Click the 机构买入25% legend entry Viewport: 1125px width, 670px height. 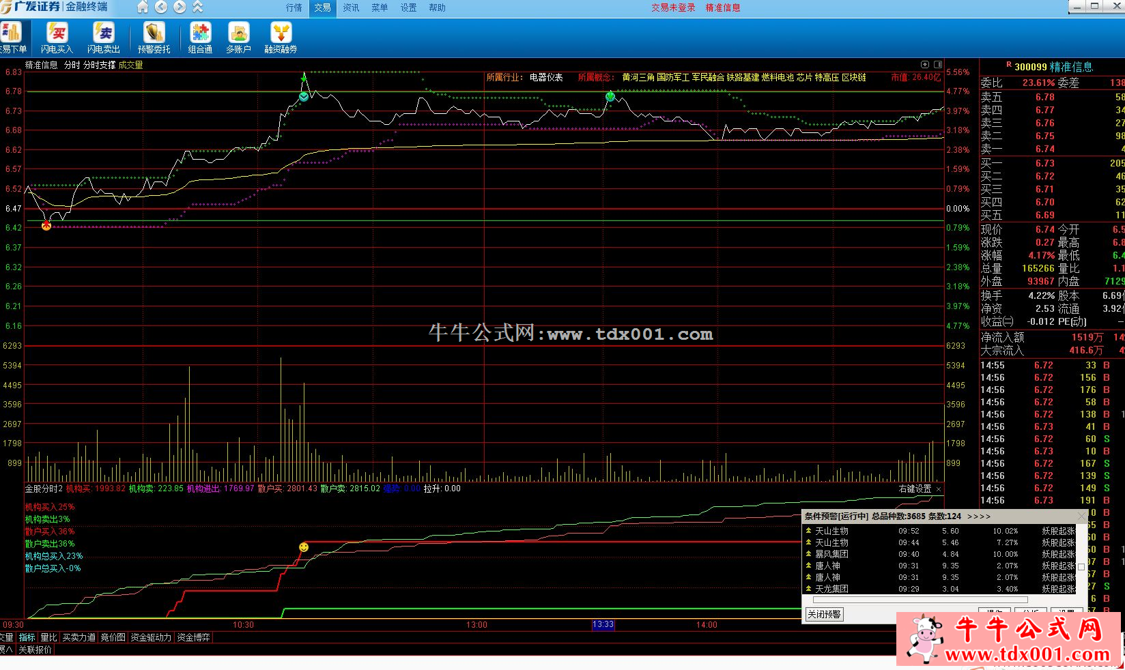coord(50,507)
